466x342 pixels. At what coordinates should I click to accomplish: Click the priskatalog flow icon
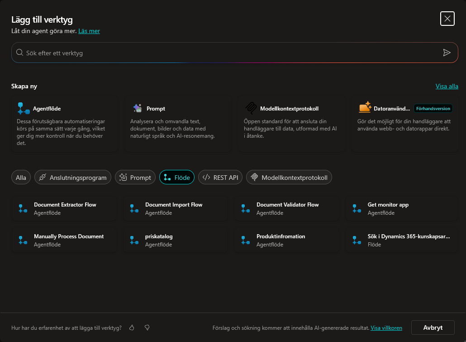[x=134, y=240]
